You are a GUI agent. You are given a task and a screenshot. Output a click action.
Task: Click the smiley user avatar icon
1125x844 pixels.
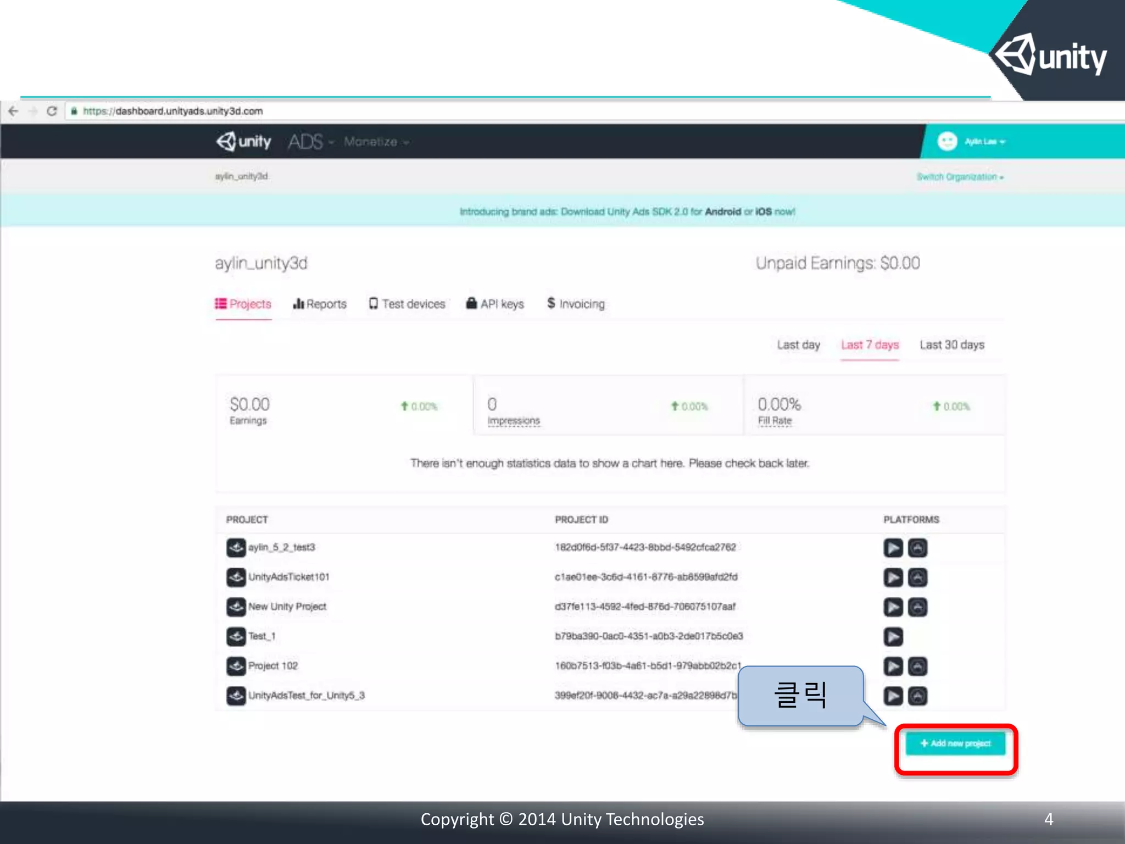point(947,142)
